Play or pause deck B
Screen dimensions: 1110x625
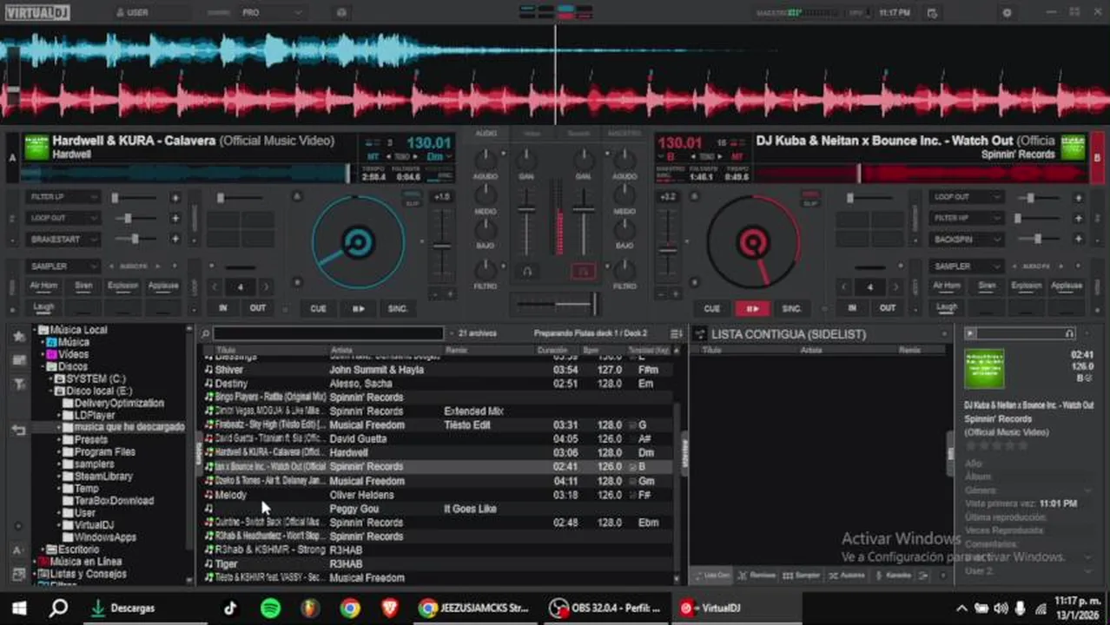pos(752,308)
